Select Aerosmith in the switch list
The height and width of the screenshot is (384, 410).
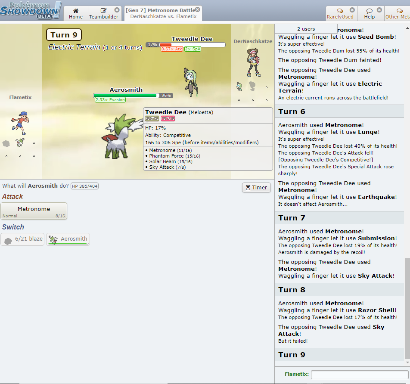(x=68, y=239)
